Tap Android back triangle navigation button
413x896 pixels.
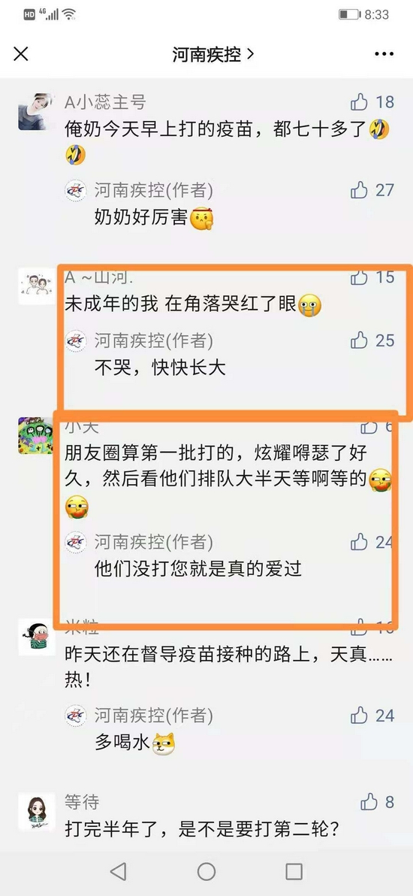(x=118, y=871)
